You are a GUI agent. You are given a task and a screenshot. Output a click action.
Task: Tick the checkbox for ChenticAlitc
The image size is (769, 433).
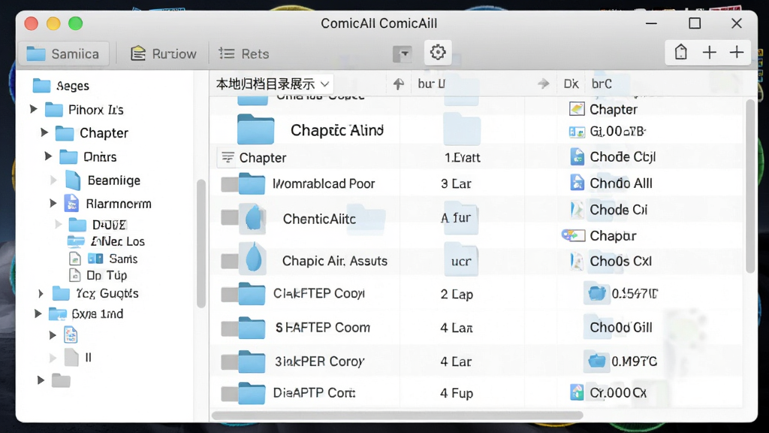pyautogui.click(x=229, y=217)
